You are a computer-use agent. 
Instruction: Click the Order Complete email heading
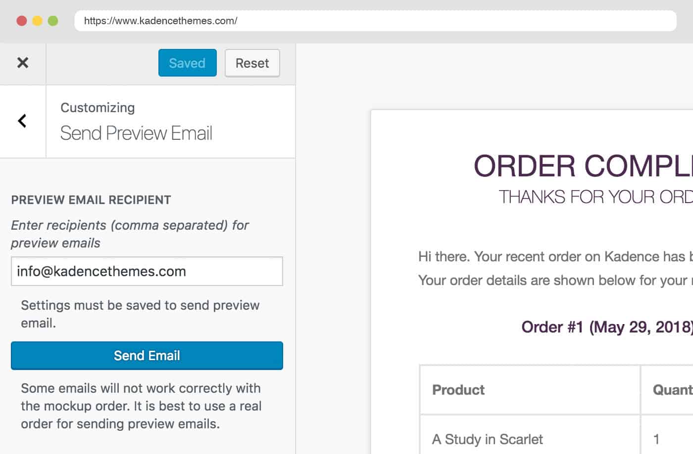click(583, 166)
